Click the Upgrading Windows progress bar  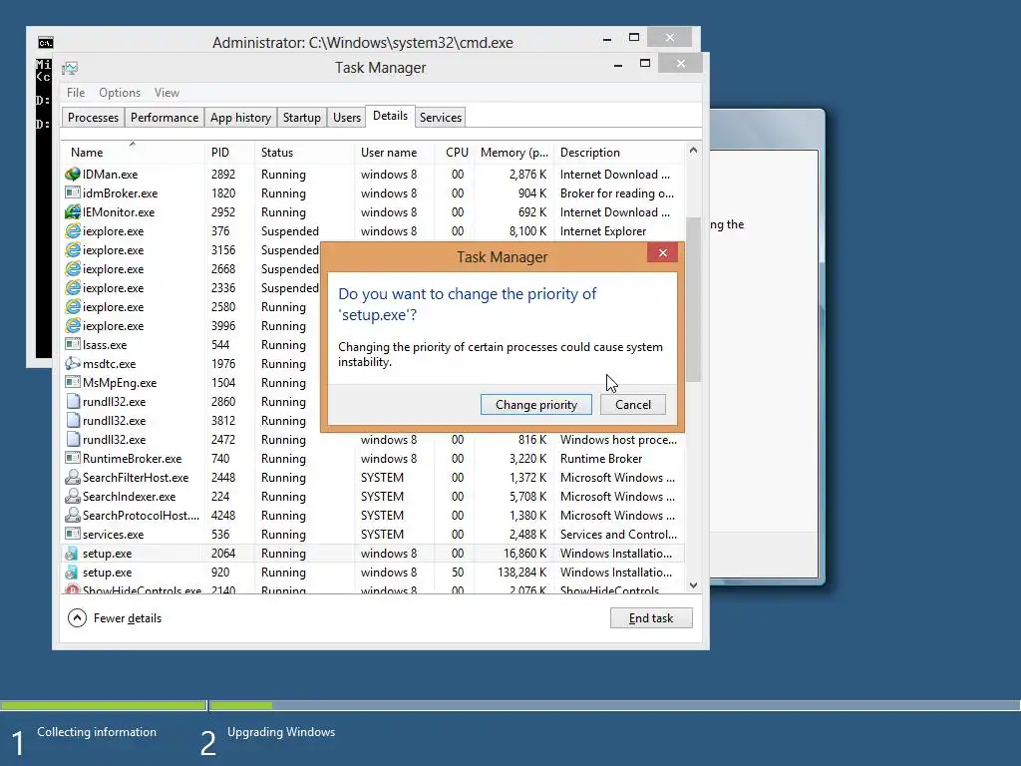pyautogui.click(x=614, y=705)
